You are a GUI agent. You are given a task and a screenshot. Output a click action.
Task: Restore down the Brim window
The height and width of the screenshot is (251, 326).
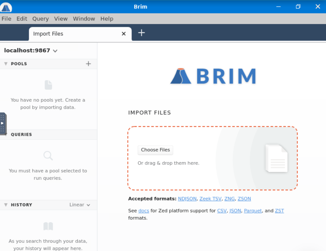[298, 7]
